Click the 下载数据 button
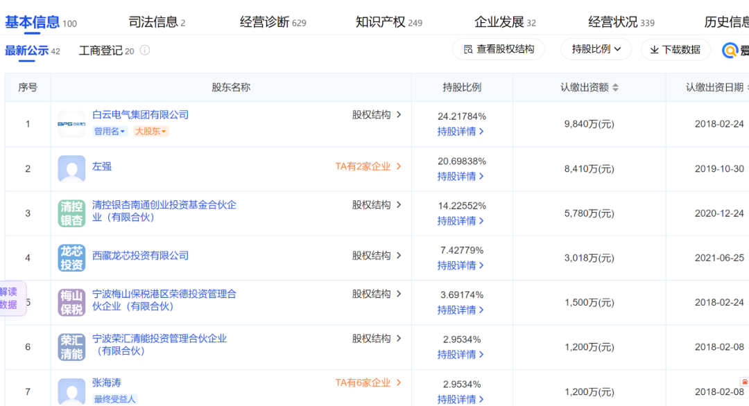The image size is (749, 406). tap(675, 49)
